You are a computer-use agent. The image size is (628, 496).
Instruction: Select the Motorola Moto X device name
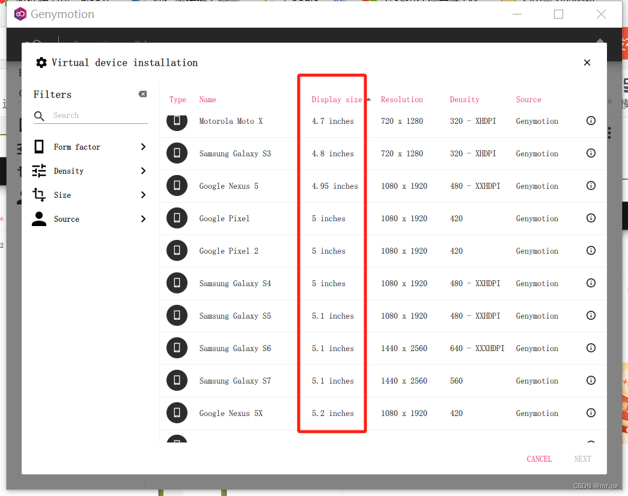(x=231, y=121)
